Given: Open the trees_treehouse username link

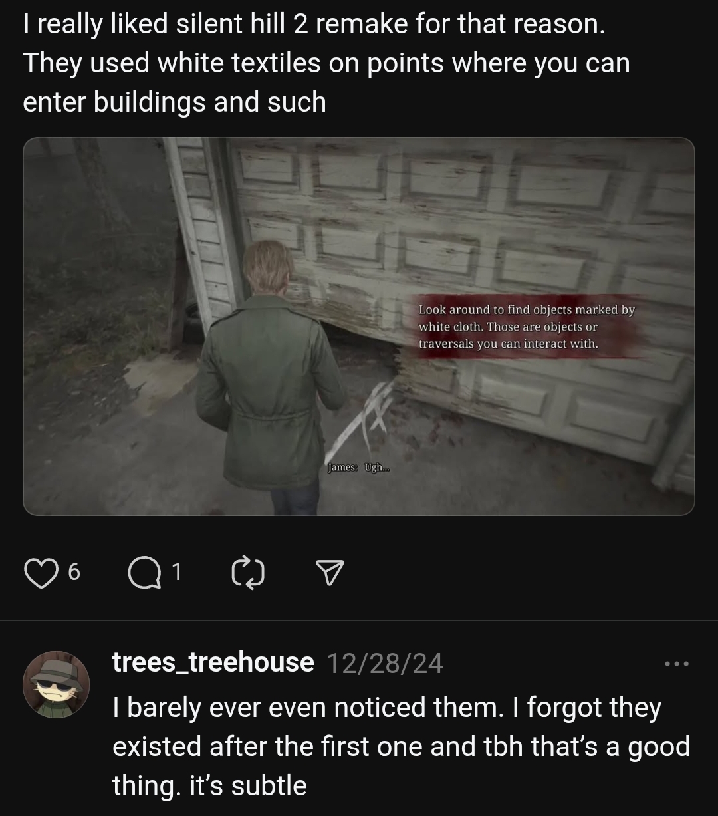Looking at the screenshot, I should (x=213, y=662).
